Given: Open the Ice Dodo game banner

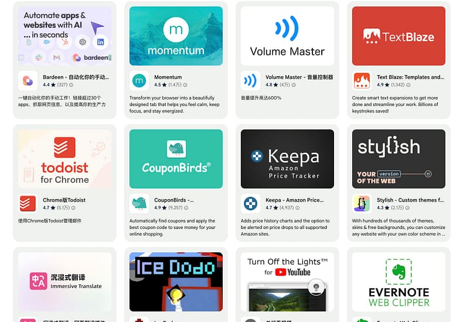Looking at the screenshot, I should tap(176, 282).
